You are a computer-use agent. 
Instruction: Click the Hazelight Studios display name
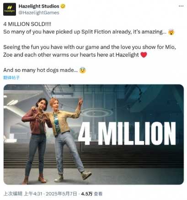tap(39, 6)
